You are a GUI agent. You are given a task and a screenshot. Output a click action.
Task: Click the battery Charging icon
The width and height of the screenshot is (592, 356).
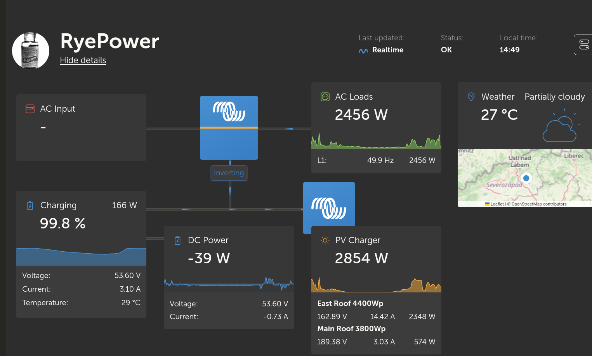[30, 206]
